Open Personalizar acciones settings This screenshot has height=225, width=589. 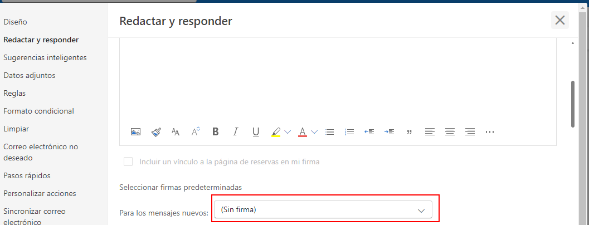tap(40, 193)
